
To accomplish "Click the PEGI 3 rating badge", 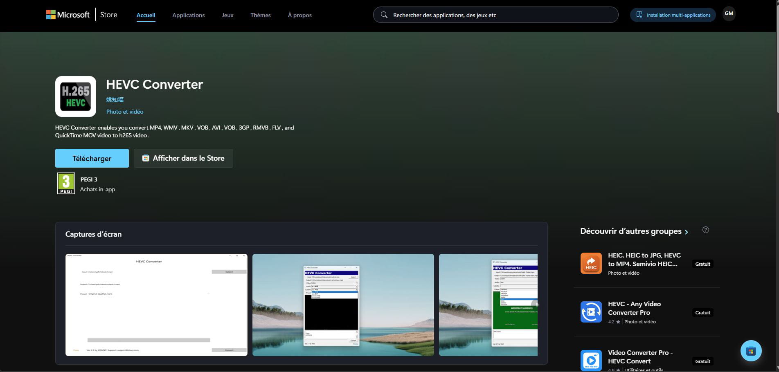I will [x=66, y=183].
